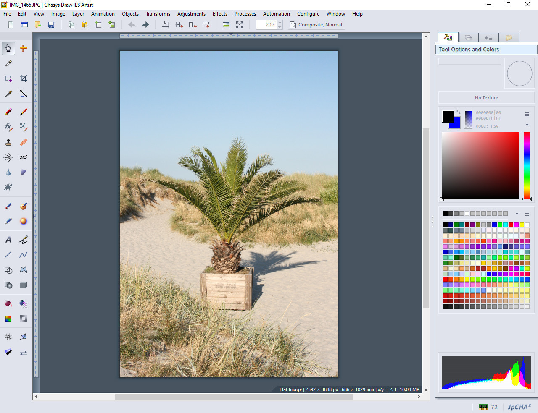Screen dimensions: 538x413
Task: Click the 20% zoom input field
Action: (x=266, y=25)
